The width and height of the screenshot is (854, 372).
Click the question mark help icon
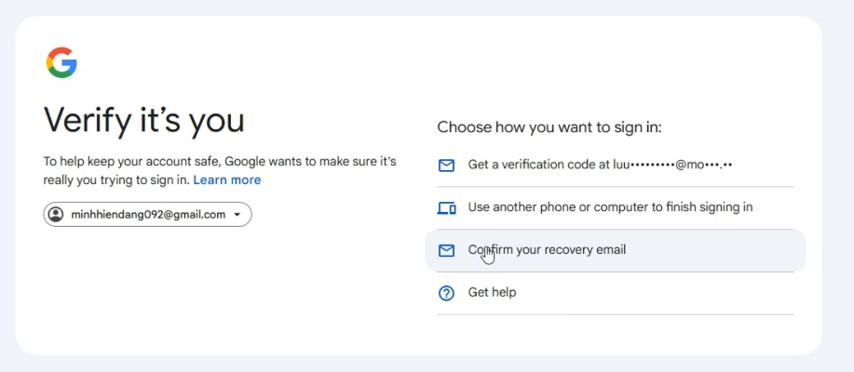[x=446, y=293]
